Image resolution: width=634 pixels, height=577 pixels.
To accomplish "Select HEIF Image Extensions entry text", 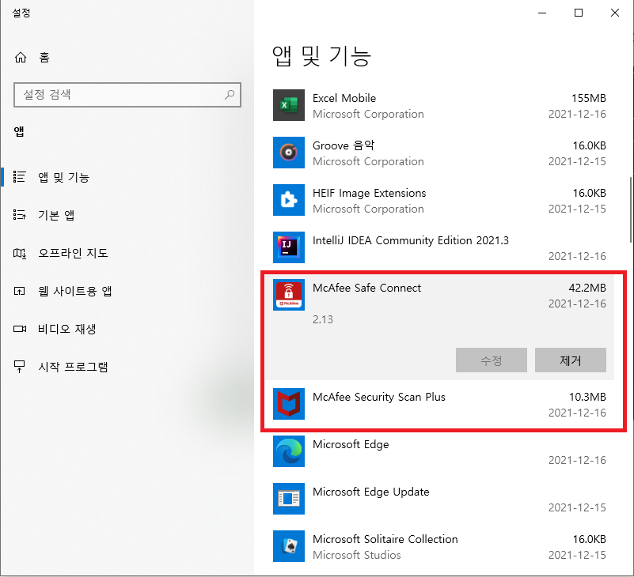I will pos(369,193).
